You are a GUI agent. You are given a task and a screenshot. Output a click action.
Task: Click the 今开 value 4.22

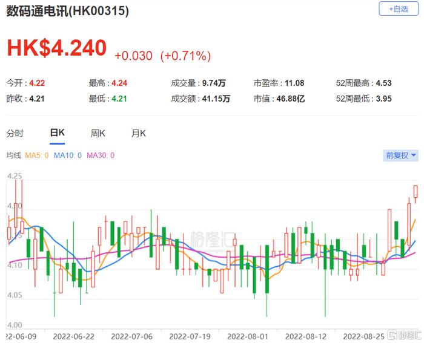[x=37, y=83]
